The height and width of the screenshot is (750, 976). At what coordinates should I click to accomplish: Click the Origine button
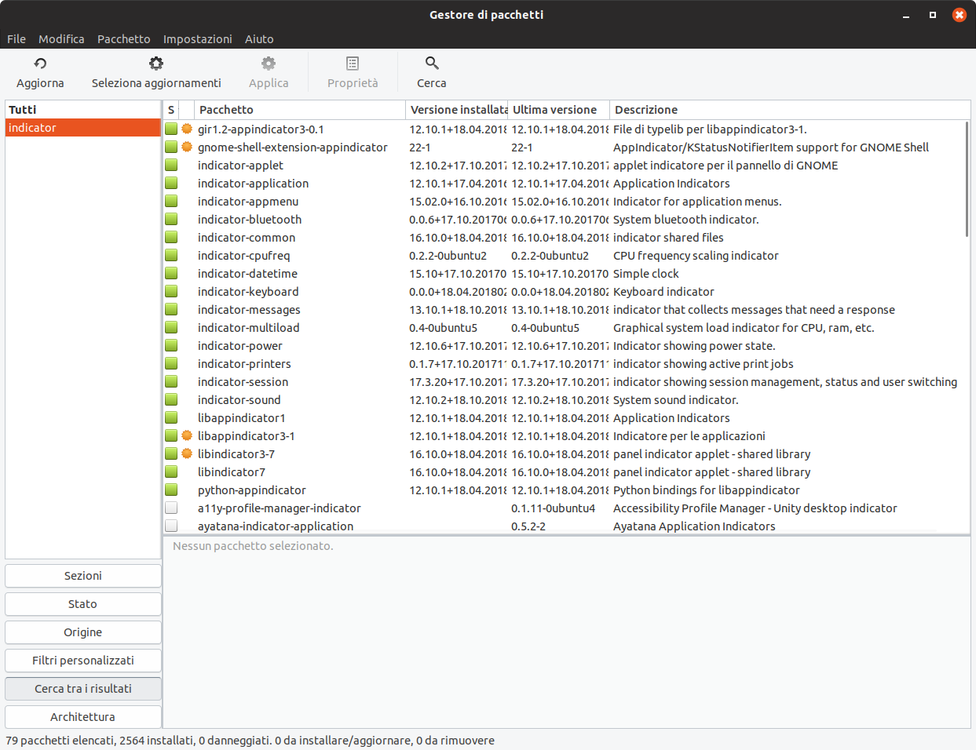point(82,632)
